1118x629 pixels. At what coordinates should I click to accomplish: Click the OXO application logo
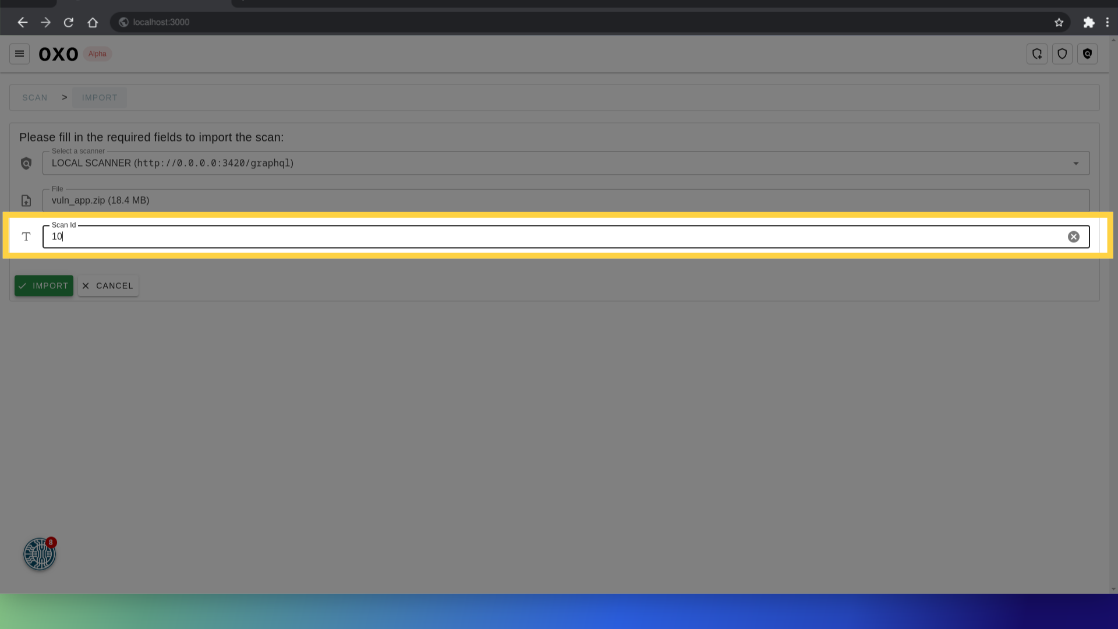(58, 53)
